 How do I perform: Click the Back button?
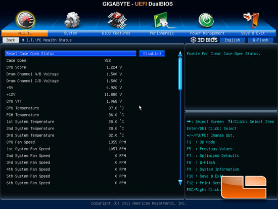(x=11, y=40)
